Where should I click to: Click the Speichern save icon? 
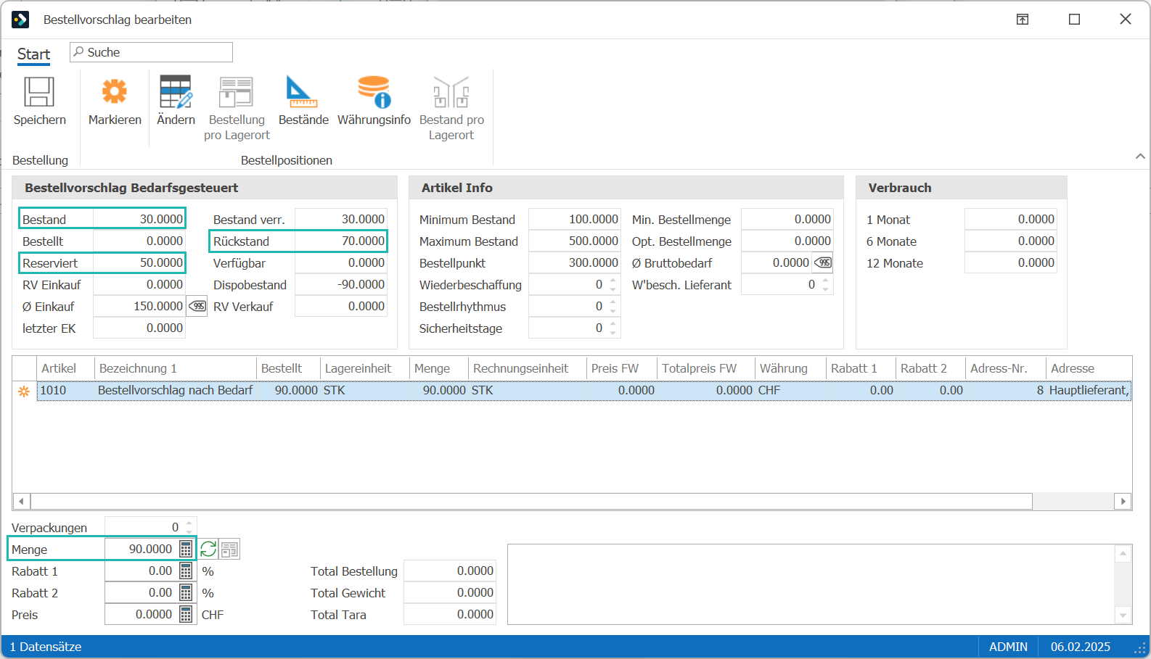[x=39, y=92]
